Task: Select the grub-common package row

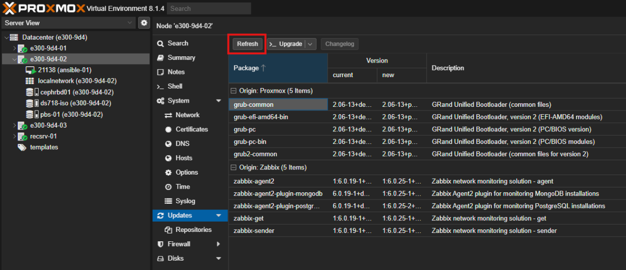Action: [427, 105]
